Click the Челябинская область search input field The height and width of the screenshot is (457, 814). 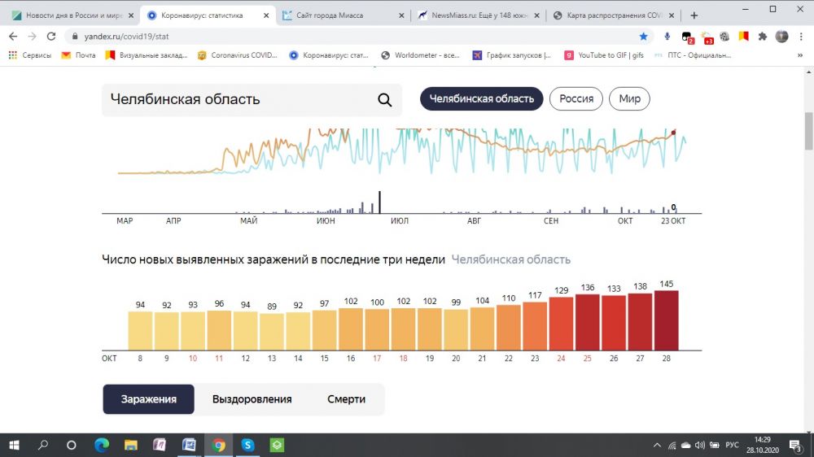coord(236,100)
